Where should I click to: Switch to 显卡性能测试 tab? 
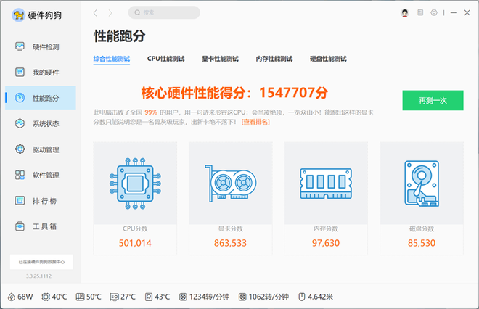point(220,59)
